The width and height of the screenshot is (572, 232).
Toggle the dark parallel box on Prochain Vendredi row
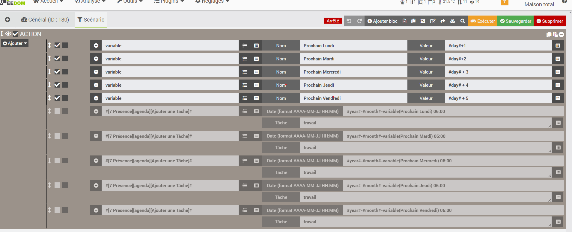coord(65,98)
